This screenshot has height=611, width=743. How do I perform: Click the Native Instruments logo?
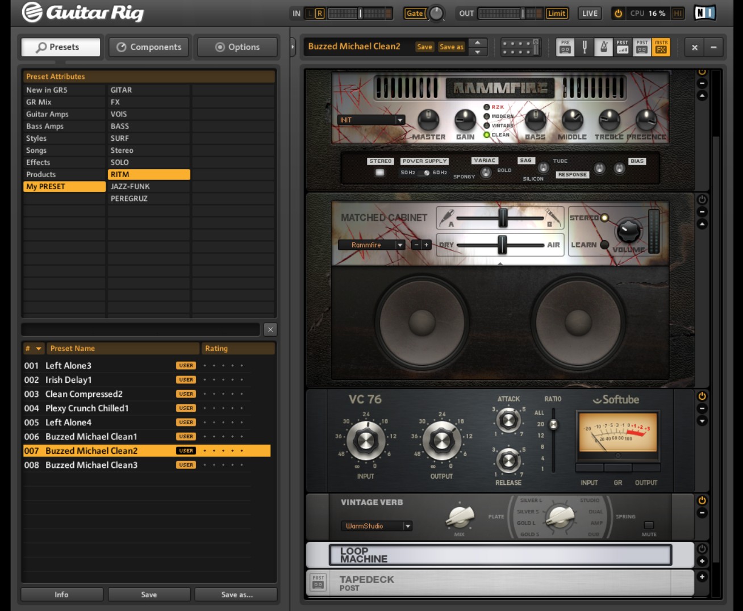[705, 13]
